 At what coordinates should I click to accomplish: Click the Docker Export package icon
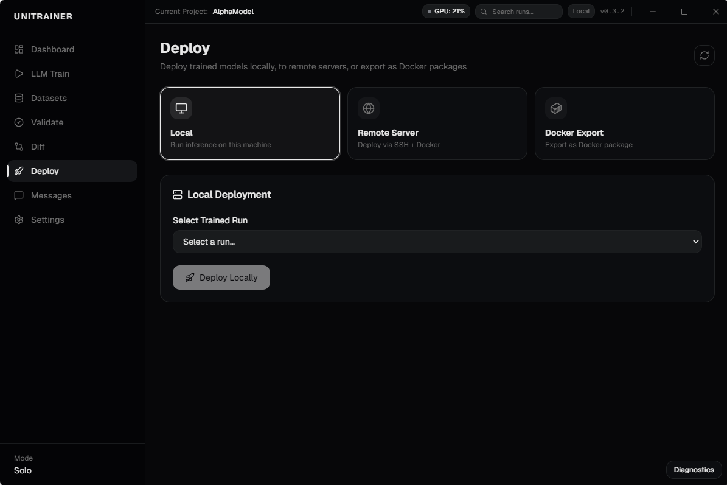(x=555, y=108)
